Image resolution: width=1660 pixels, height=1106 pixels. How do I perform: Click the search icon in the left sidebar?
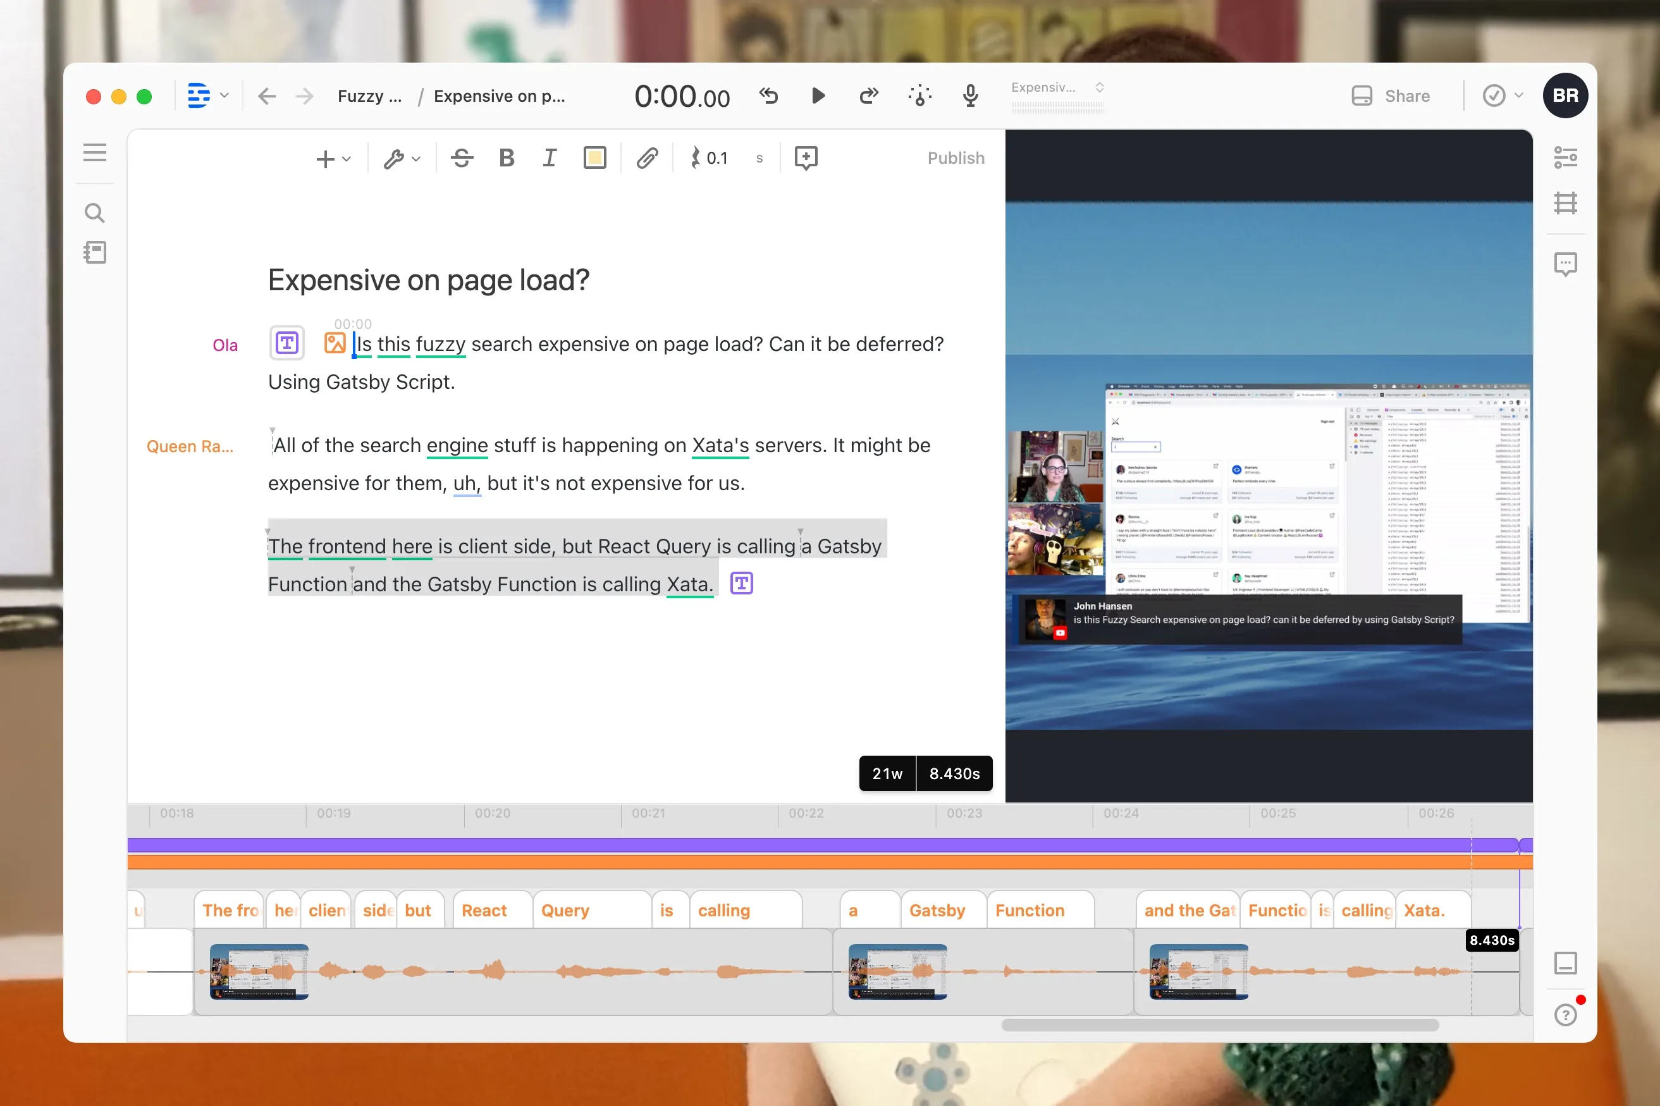click(x=95, y=212)
